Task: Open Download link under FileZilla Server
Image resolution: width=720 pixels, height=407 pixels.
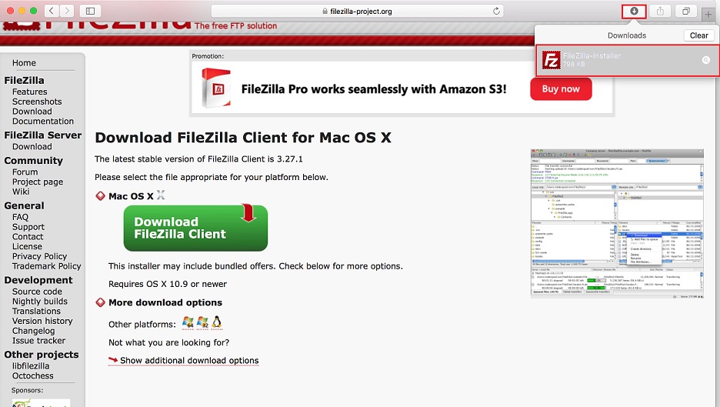Action: tap(32, 146)
